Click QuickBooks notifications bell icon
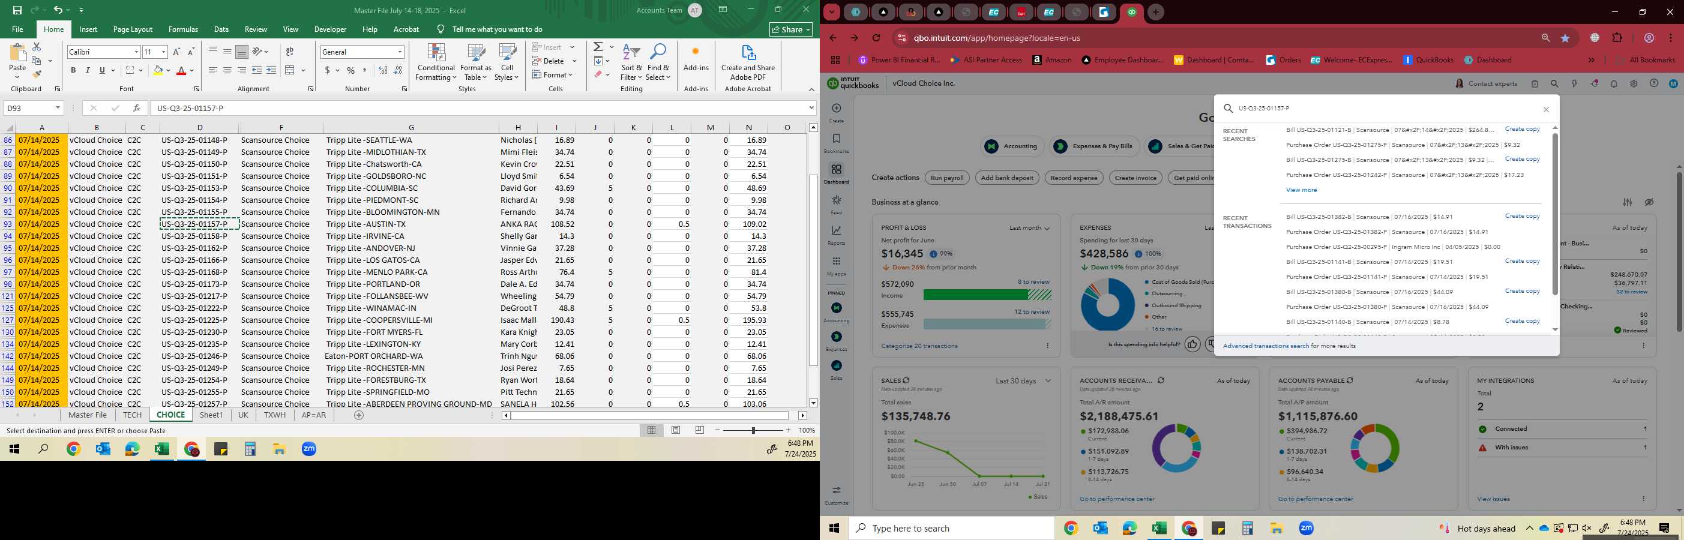Image resolution: width=1684 pixels, height=540 pixels. pyautogui.click(x=1614, y=83)
